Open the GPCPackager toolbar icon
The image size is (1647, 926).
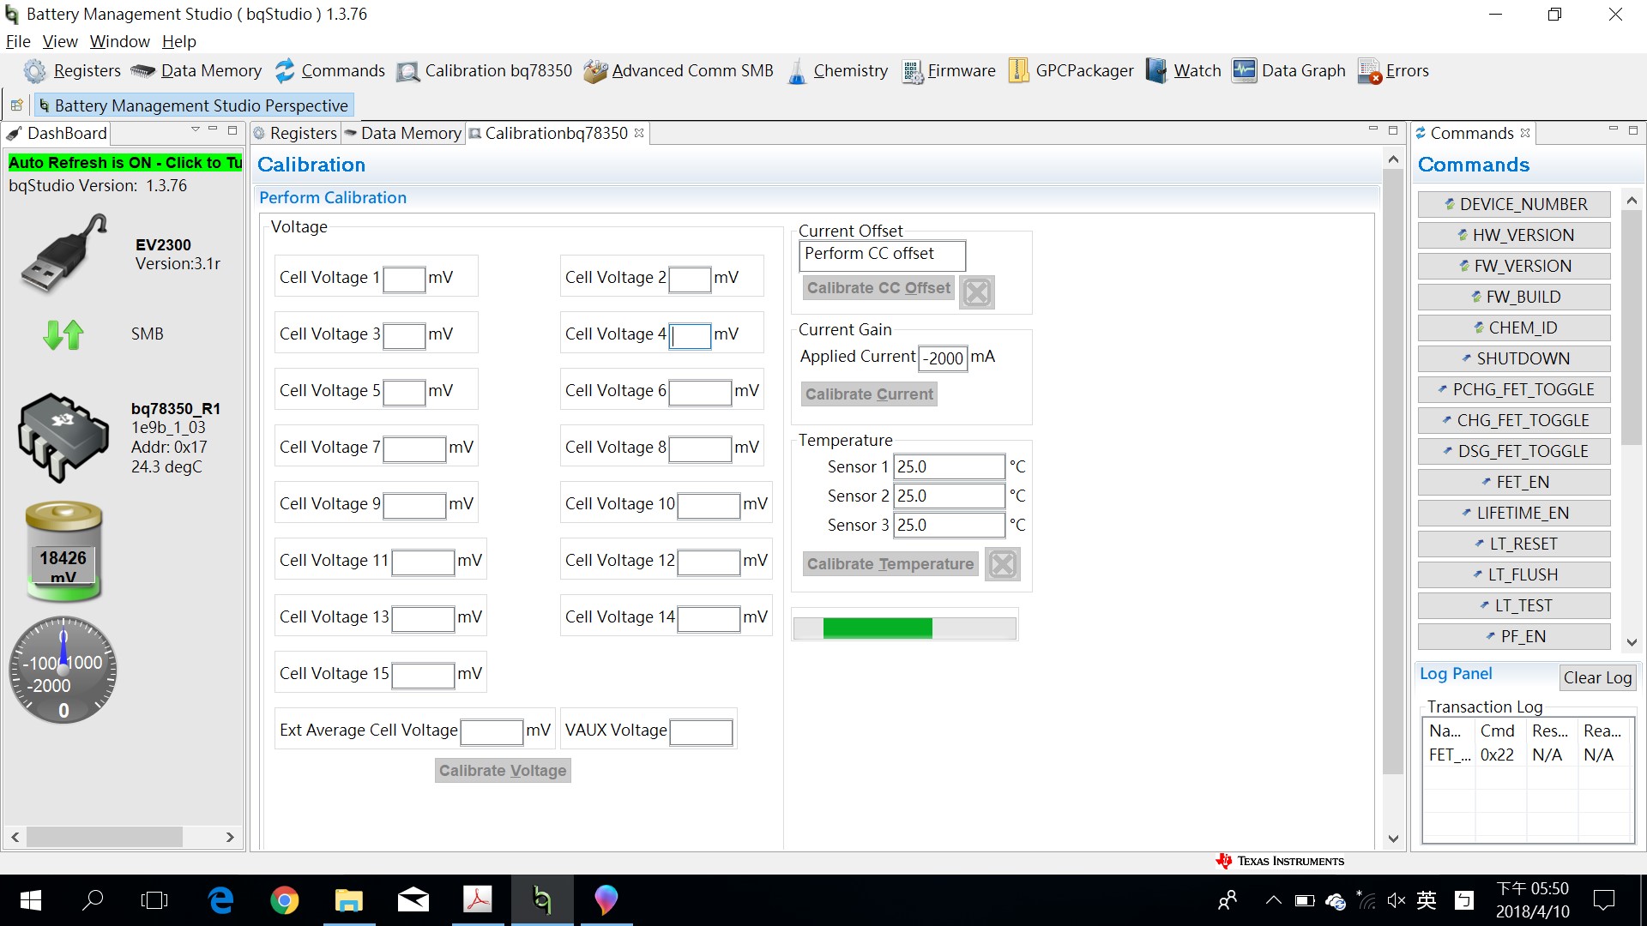pos(1018,71)
